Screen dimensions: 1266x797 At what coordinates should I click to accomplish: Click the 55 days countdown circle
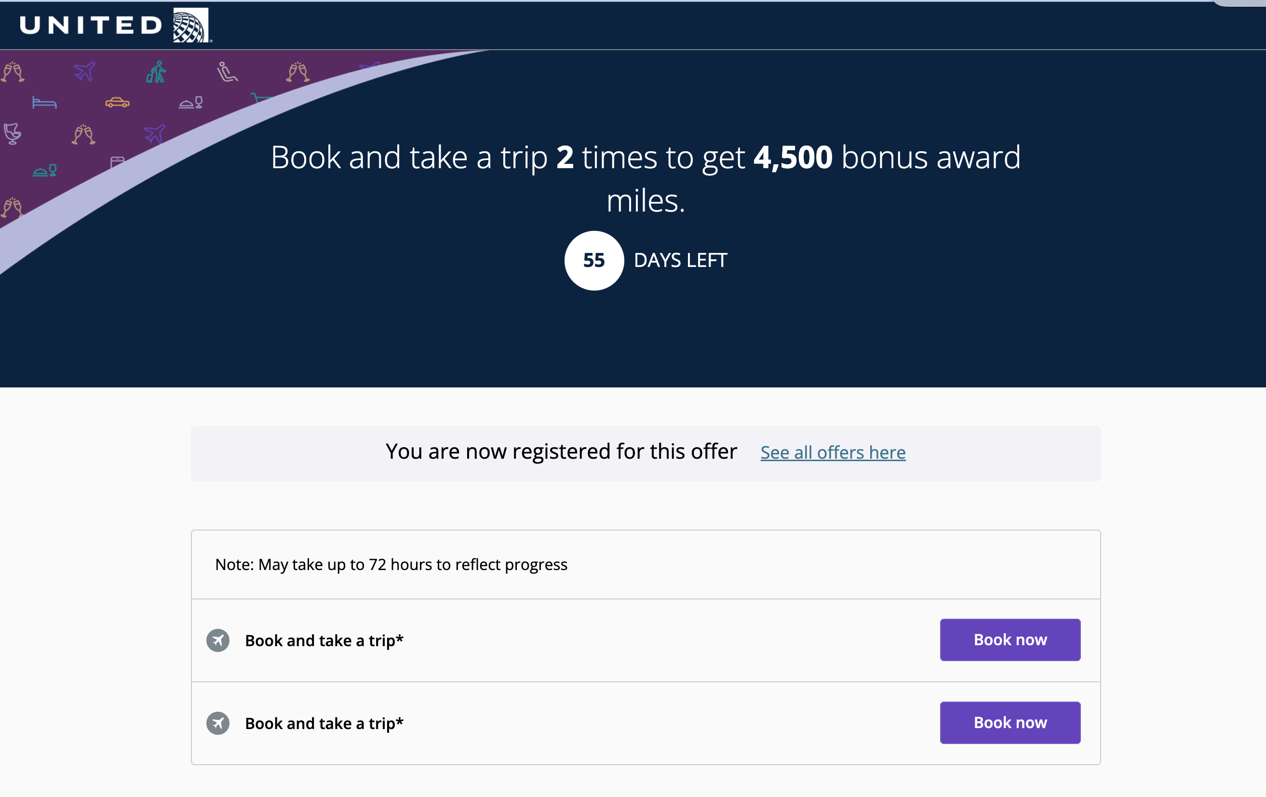(594, 261)
